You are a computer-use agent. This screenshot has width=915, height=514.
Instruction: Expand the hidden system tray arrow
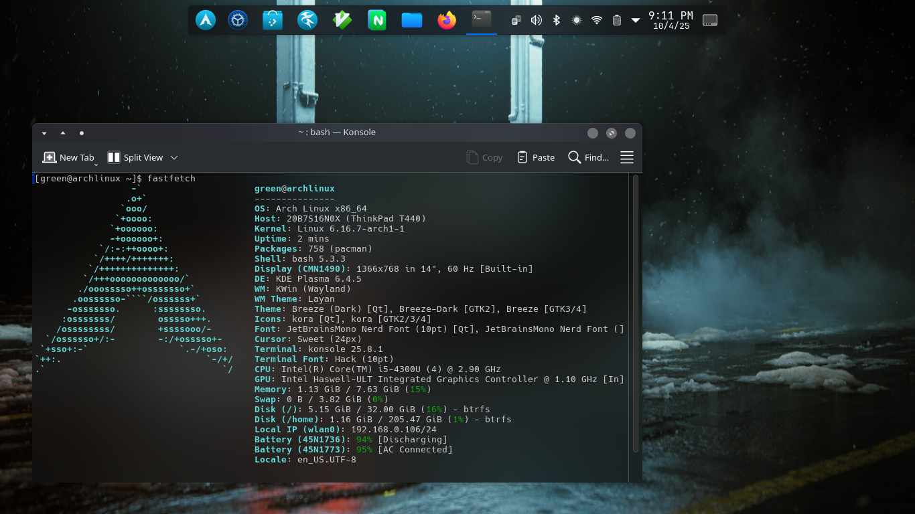click(x=636, y=20)
